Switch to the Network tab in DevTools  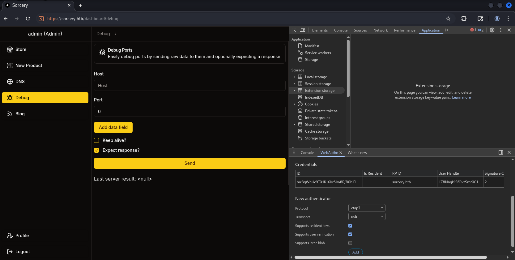[380, 30]
